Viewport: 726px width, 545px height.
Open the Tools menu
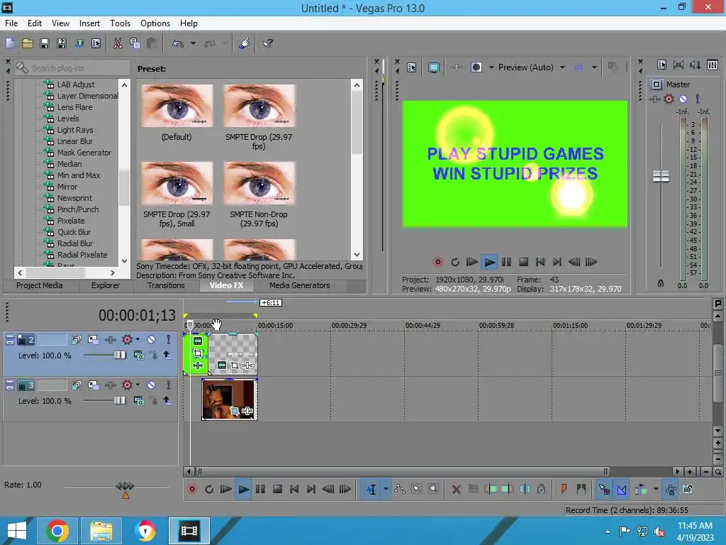coord(120,23)
